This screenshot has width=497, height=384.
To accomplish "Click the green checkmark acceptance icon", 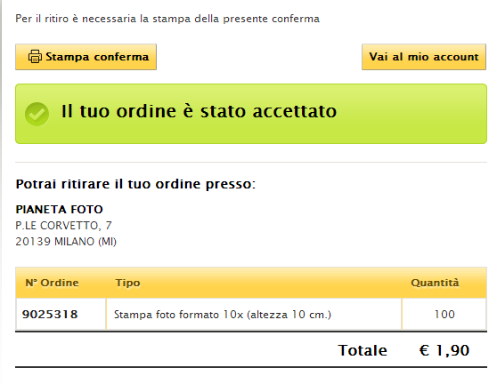I will tap(37, 114).
